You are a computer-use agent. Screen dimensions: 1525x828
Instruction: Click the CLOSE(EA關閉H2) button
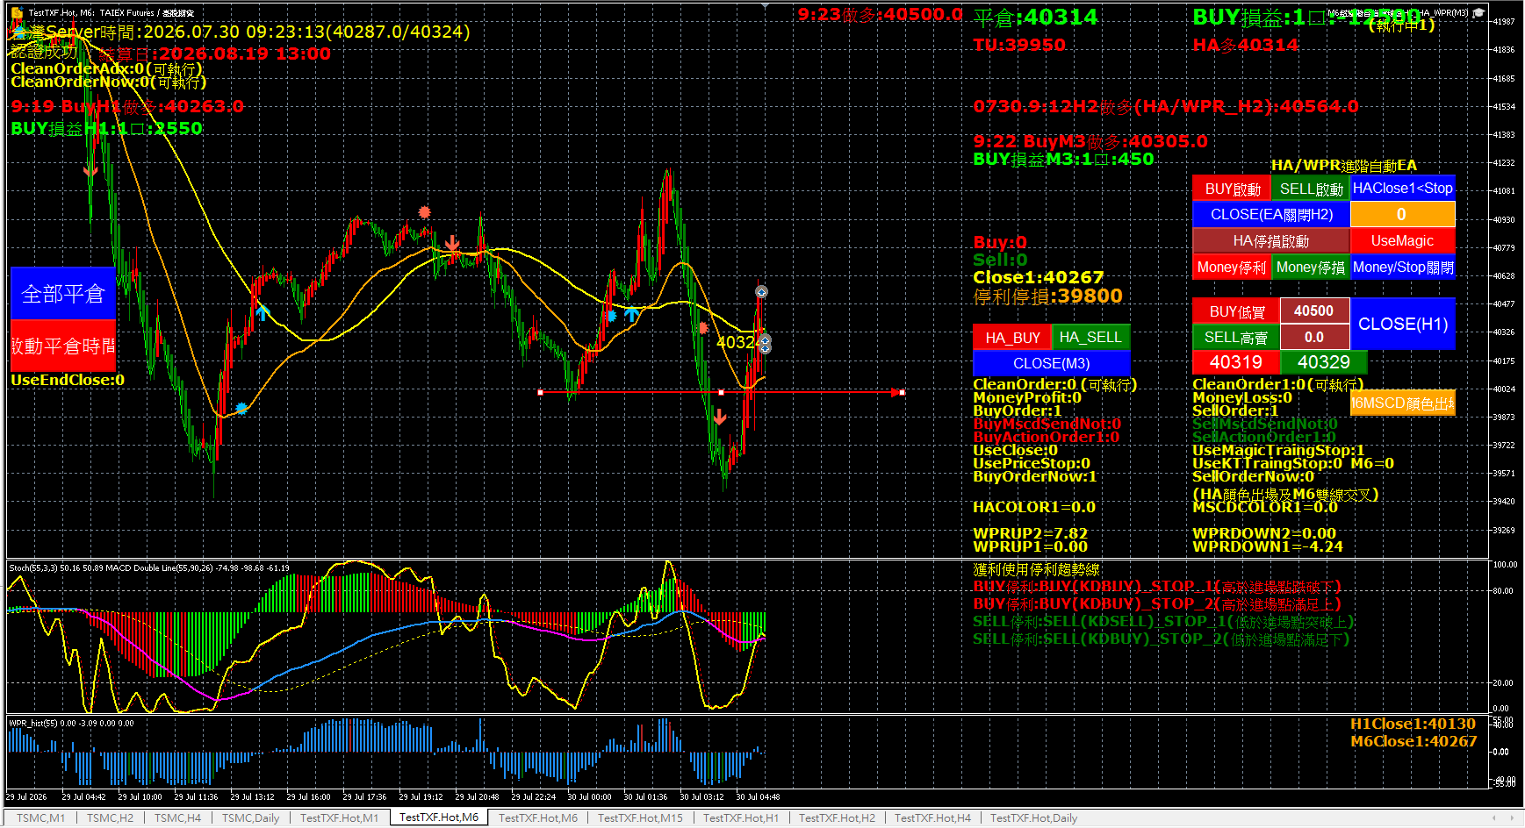pos(1271,214)
